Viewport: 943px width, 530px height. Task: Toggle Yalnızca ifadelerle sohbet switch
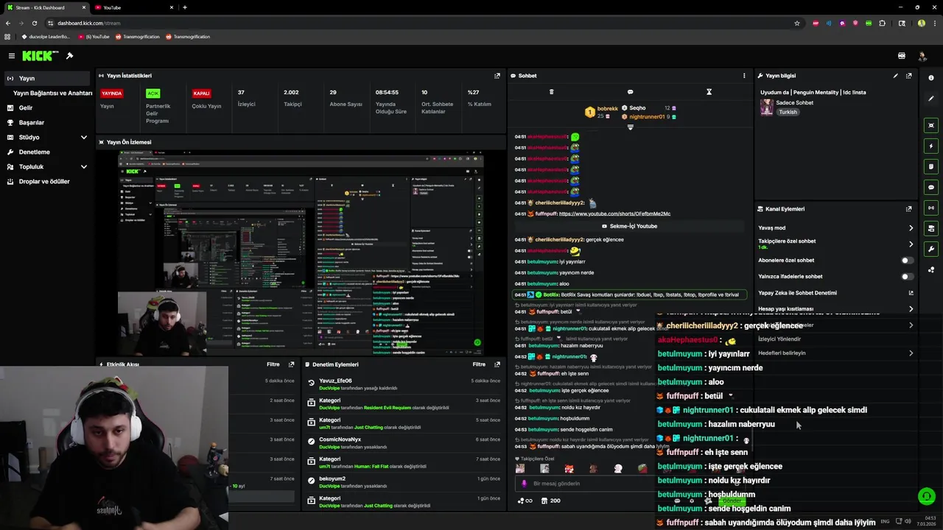(908, 277)
